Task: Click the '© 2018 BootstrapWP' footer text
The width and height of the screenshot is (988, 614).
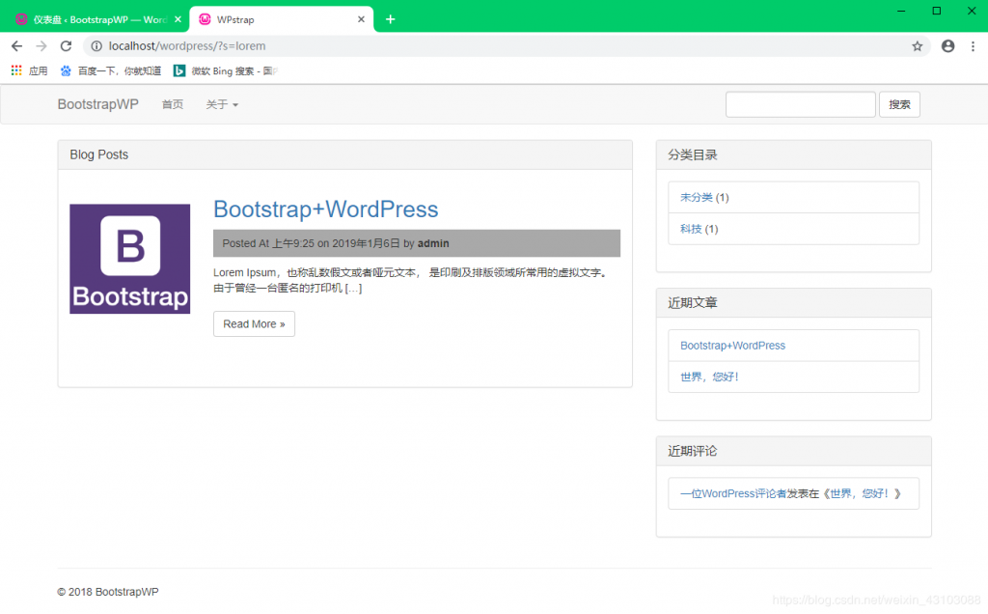Action: [x=108, y=592]
